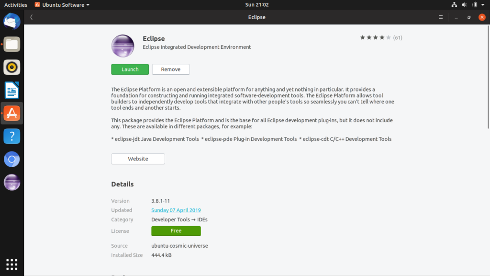This screenshot has width=490, height=276.
Task: Click the large Eclipse app logo
Action: click(122, 46)
